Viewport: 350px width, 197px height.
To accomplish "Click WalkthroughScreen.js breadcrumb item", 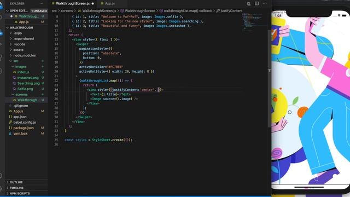I will pos(99,11).
